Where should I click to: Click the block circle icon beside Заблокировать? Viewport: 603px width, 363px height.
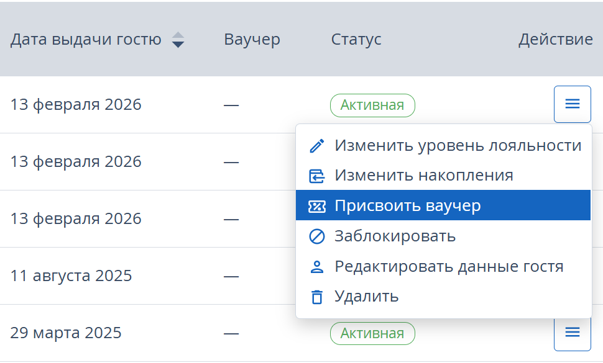317,236
